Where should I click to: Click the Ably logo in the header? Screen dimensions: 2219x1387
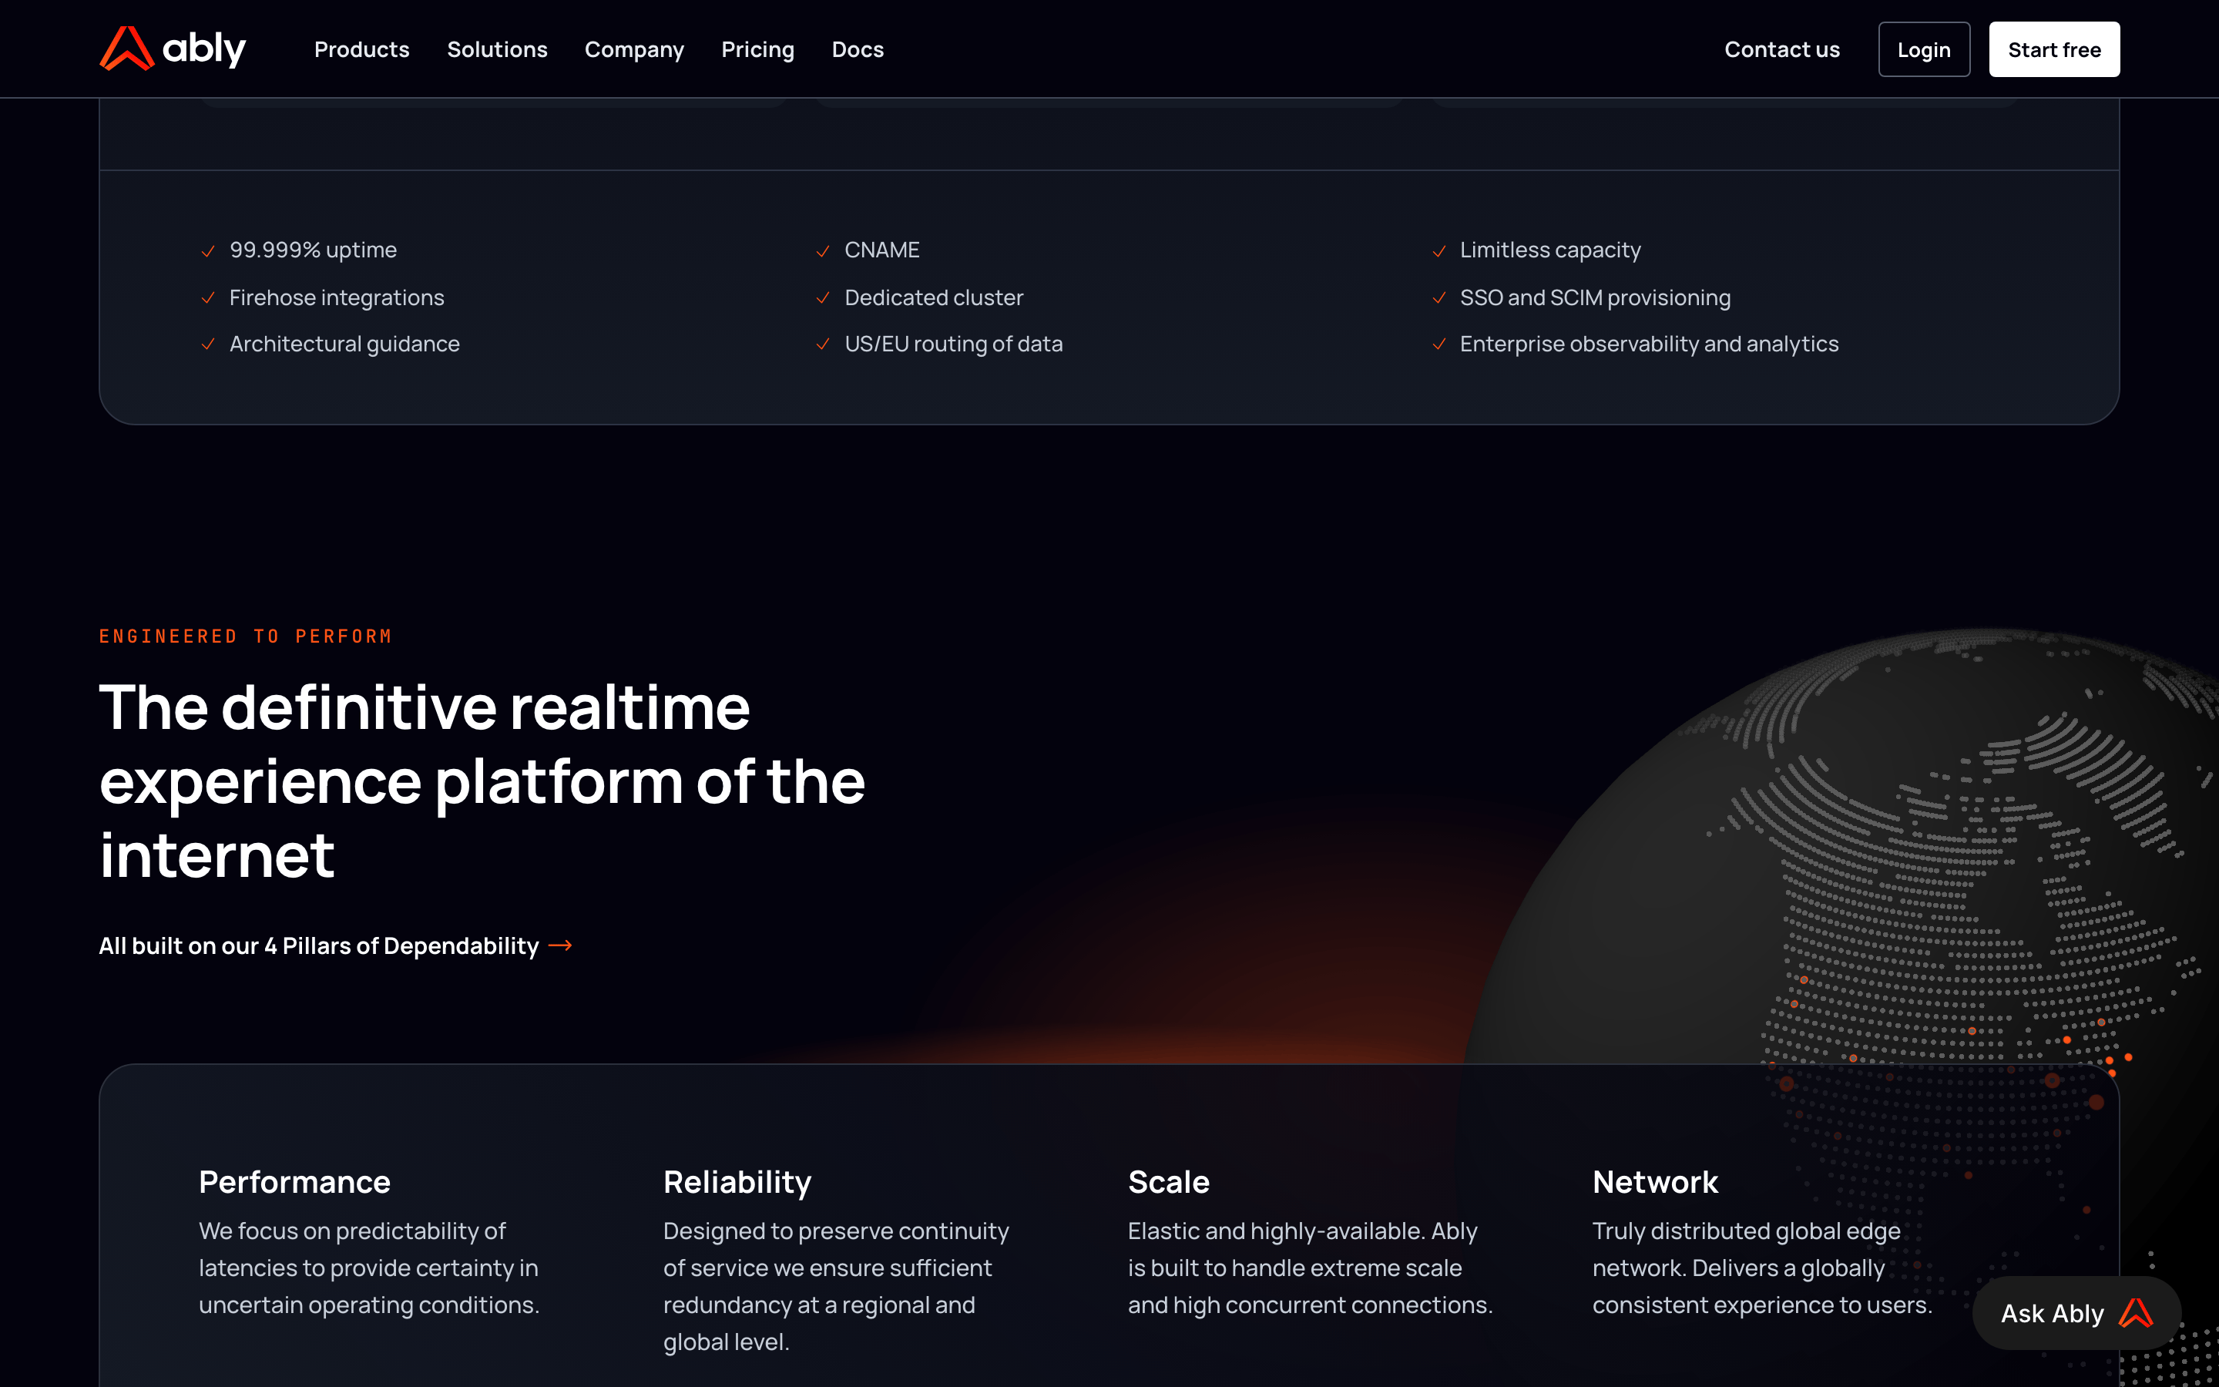[173, 49]
